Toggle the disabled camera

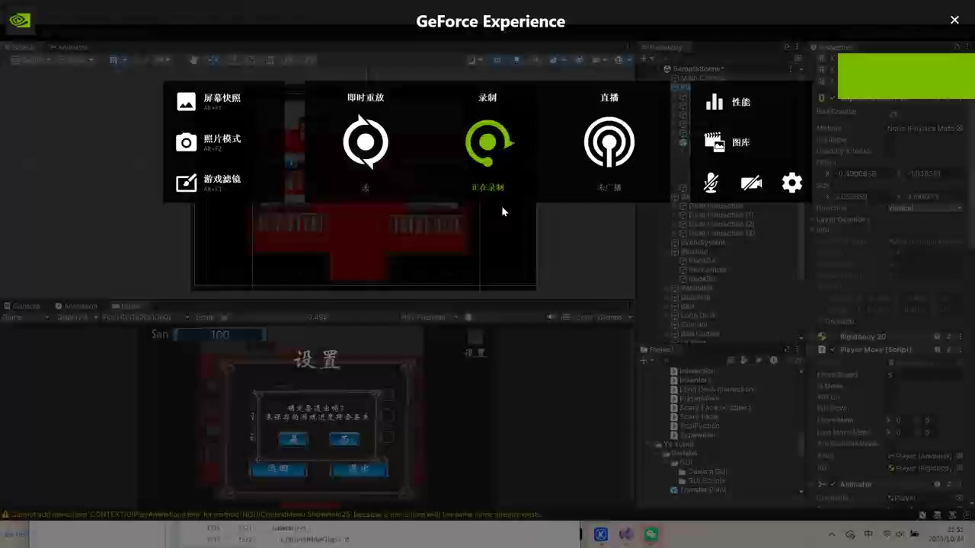coord(751,183)
